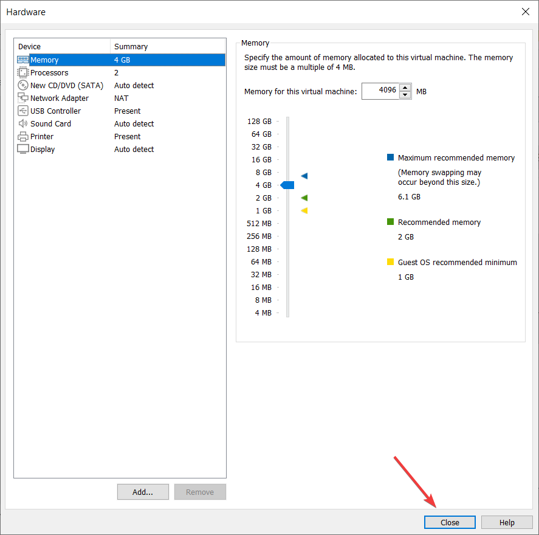Click the memory slider thumb at 4 GB
Viewport: 539px width, 535px height.
pos(287,185)
